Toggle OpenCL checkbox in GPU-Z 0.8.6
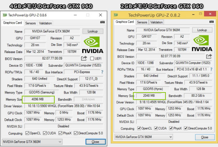The image size is (218, 147). [x=27, y=133]
